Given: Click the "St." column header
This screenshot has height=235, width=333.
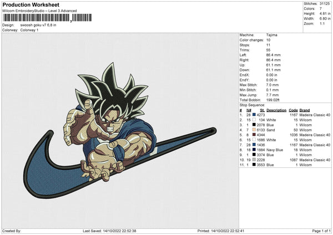Looking at the screenshot, I should coord(263,110).
